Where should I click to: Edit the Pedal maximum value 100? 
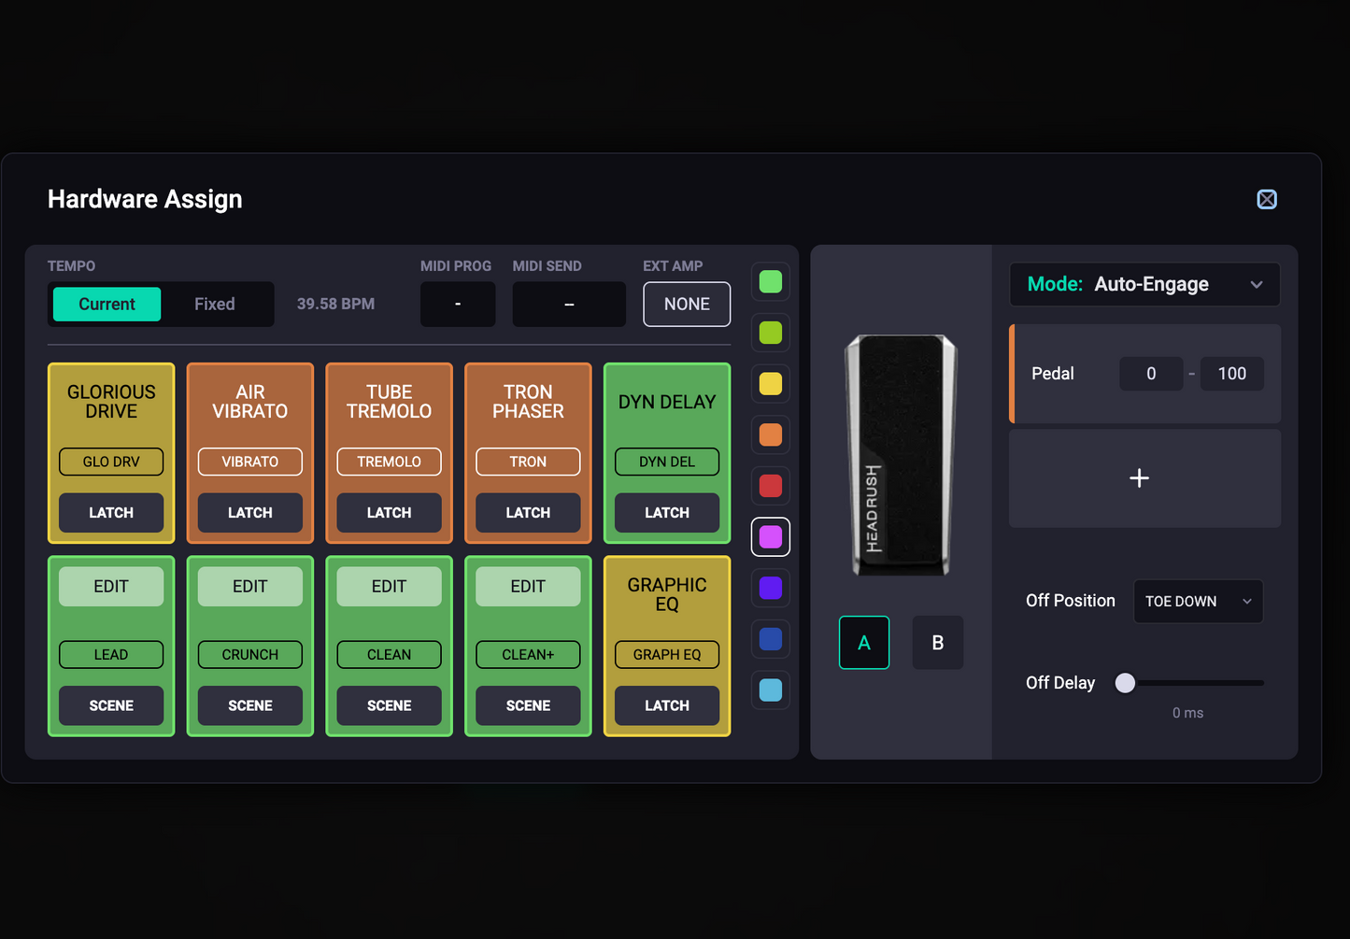click(1232, 374)
